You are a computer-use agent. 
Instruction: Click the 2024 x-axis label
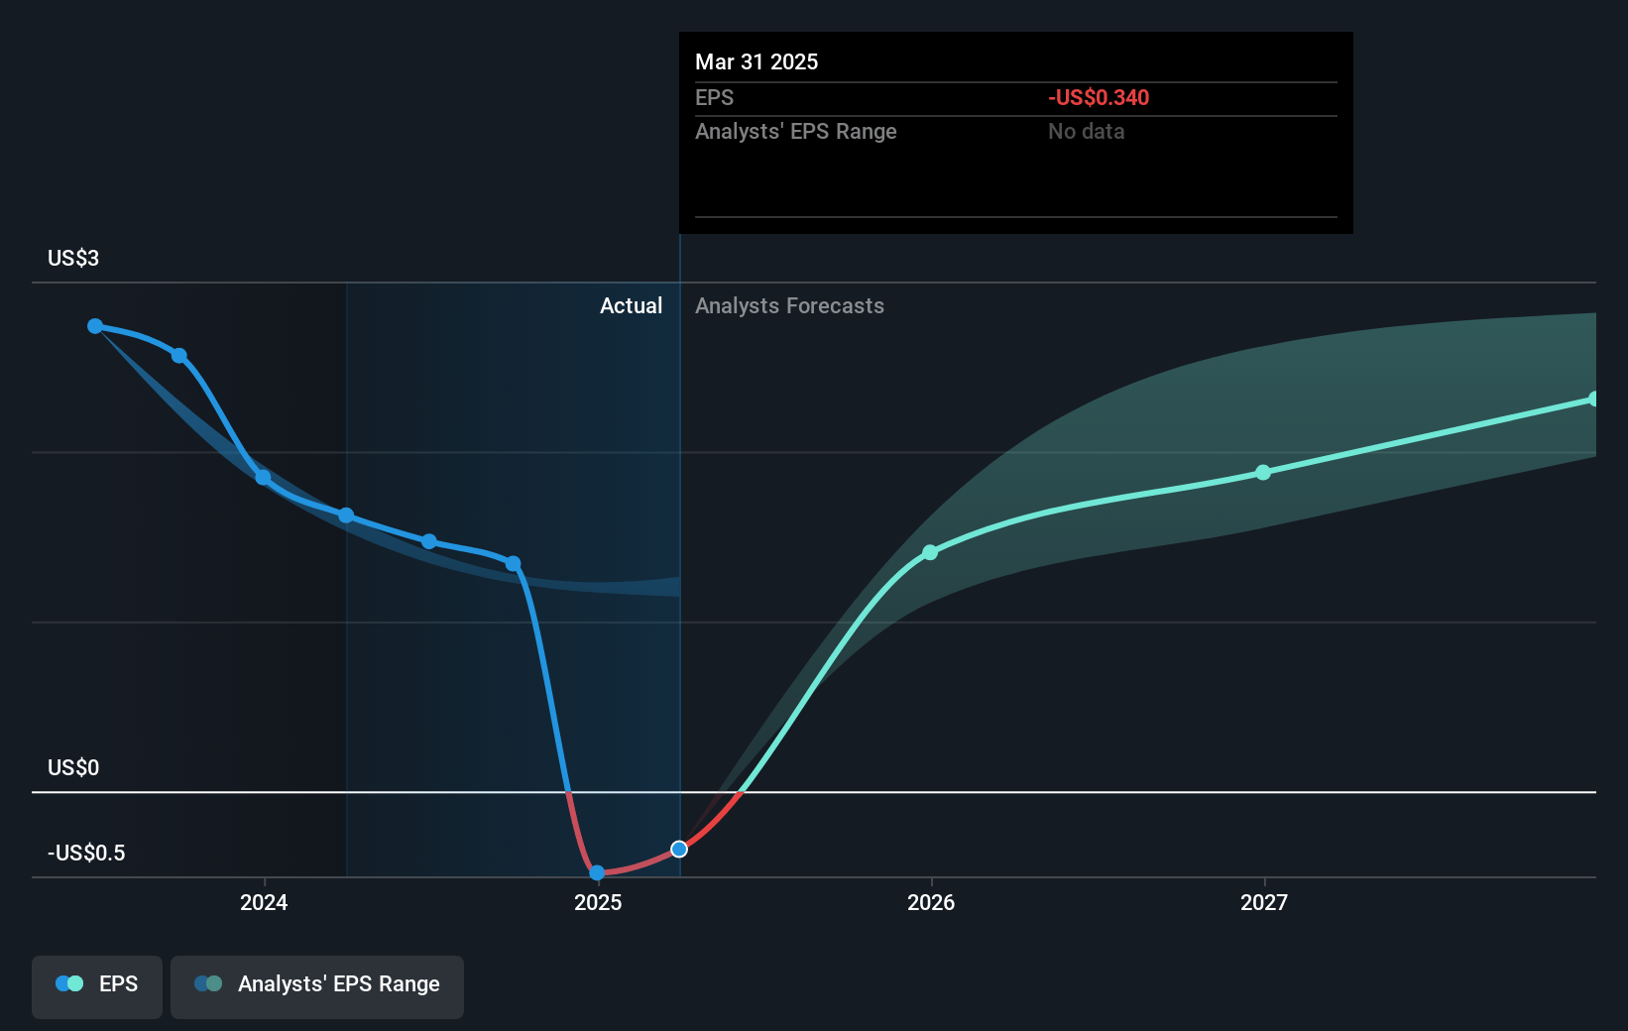tap(264, 902)
